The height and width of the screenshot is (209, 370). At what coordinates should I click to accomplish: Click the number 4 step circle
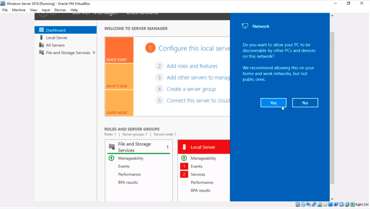click(x=159, y=89)
